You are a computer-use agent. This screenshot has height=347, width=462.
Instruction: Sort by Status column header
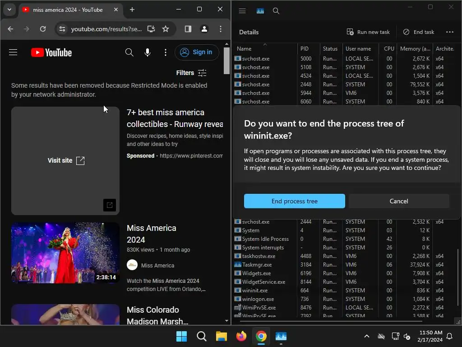click(x=331, y=49)
